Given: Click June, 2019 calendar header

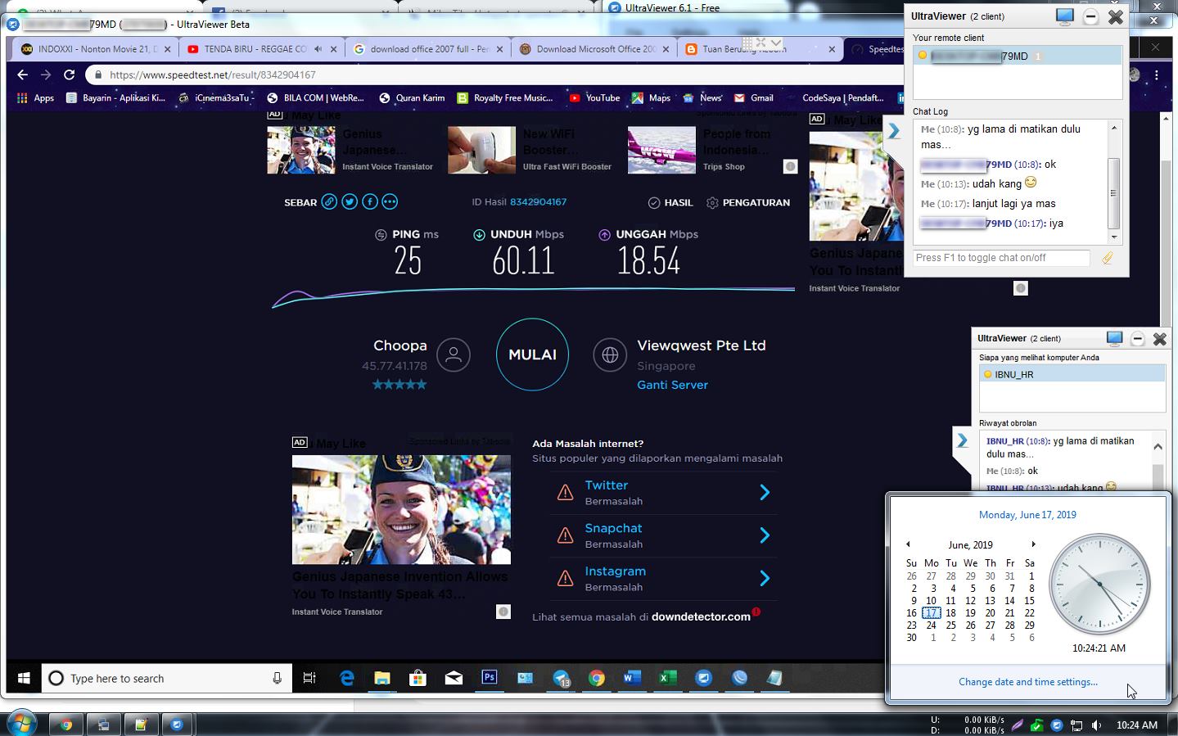Looking at the screenshot, I should 970,545.
